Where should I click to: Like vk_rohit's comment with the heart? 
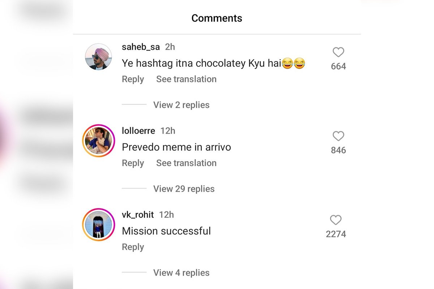point(336,220)
